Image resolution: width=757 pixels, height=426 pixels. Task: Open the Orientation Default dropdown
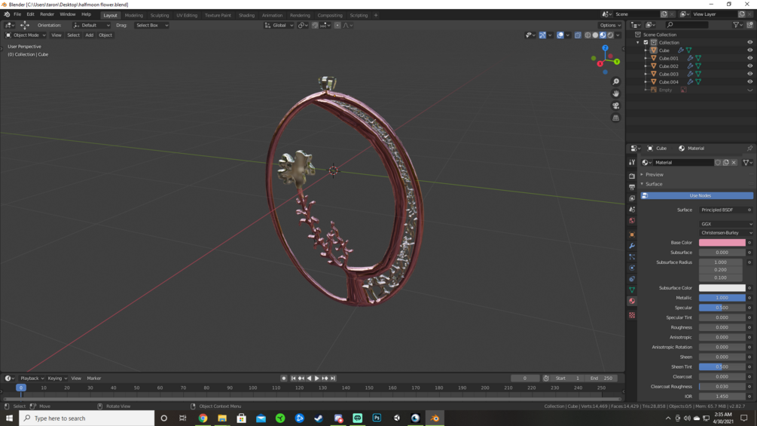pos(92,25)
